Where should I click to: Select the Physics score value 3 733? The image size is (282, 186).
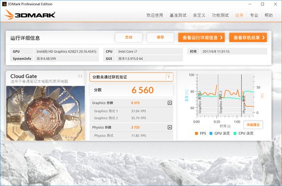click(x=135, y=127)
